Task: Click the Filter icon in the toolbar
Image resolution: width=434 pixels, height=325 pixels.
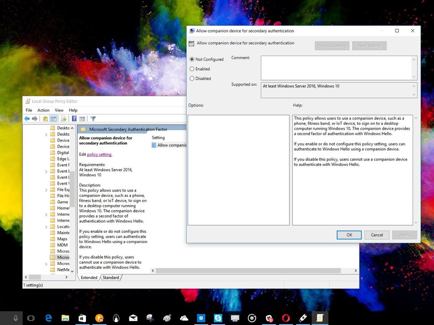Action: (x=93, y=119)
